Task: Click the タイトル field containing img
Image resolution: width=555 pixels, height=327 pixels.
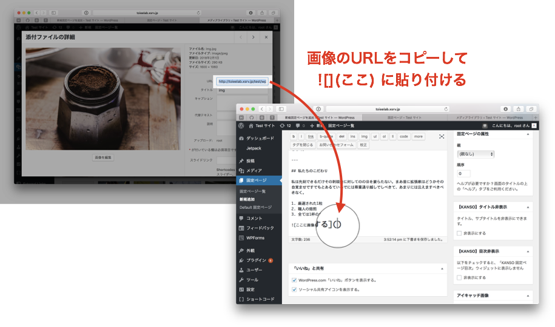Action: pos(242,90)
